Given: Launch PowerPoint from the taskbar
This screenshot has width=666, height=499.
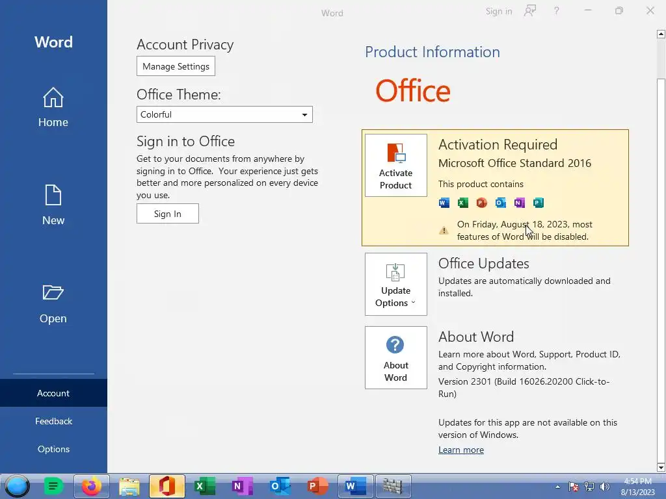Looking at the screenshot, I should [317, 486].
